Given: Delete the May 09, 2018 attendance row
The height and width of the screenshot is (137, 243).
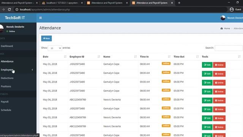Looking at the screenshot, I should (219, 83).
